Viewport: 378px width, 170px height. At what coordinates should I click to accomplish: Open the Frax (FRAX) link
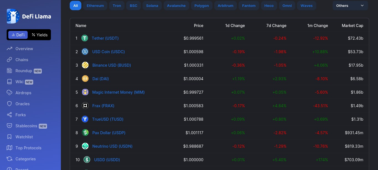(x=103, y=106)
